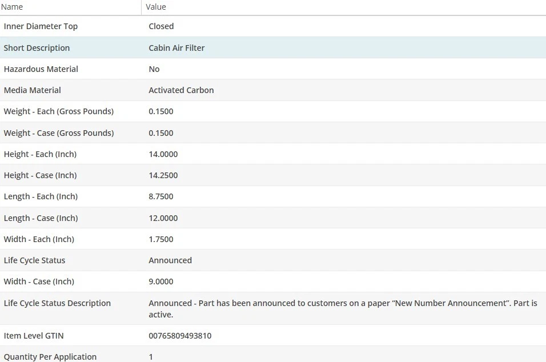Select the Height - Case (Inch) label

[x=40, y=176]
